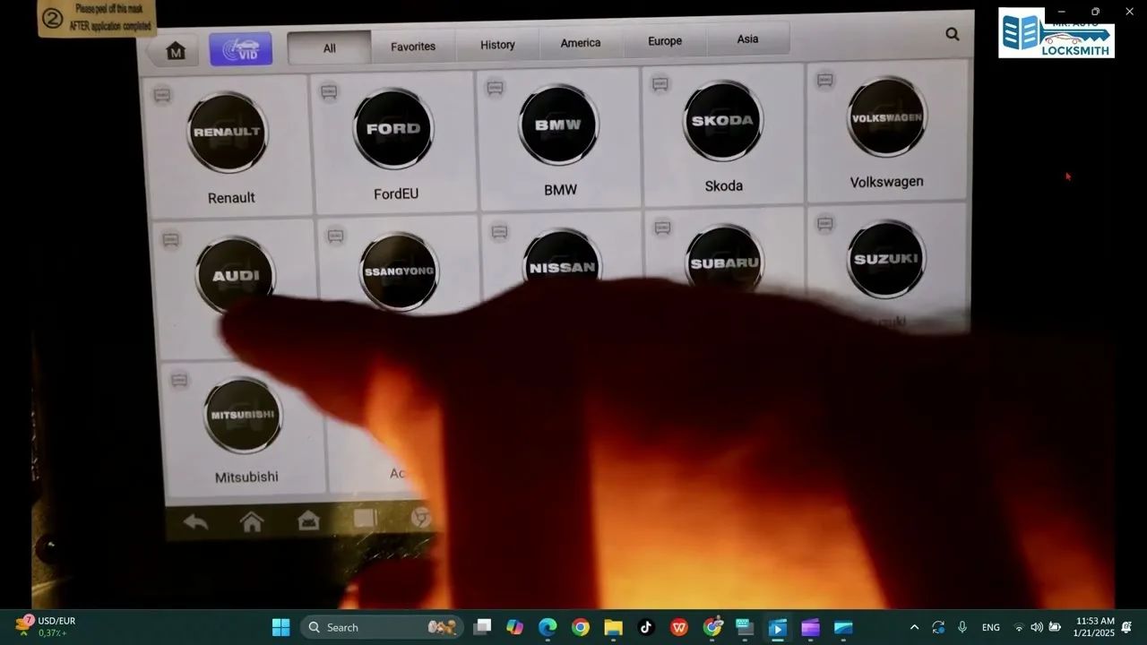Viewport: 1147px width, 645px height.
Task: Open the search magnifier on tablet screen
Action: pyautogui.click(x=952, y=34)
